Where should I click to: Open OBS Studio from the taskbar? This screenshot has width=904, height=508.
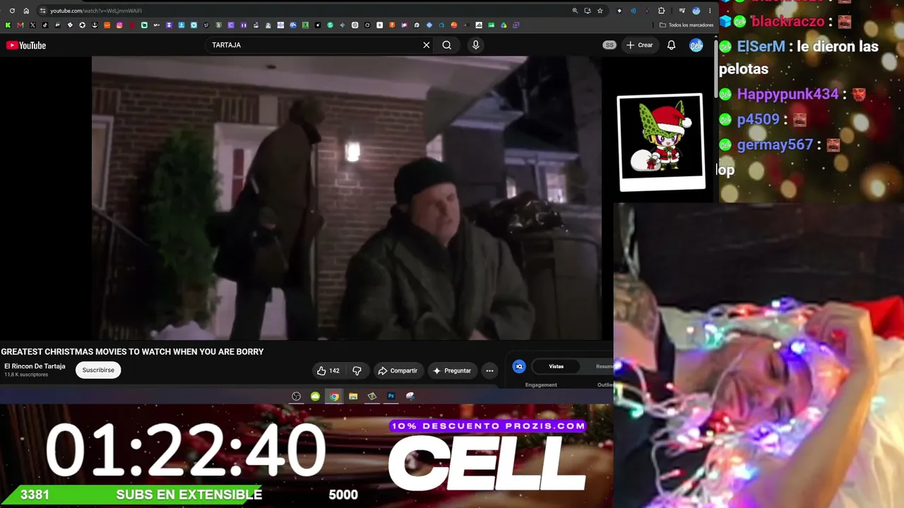tap(297, 397)
